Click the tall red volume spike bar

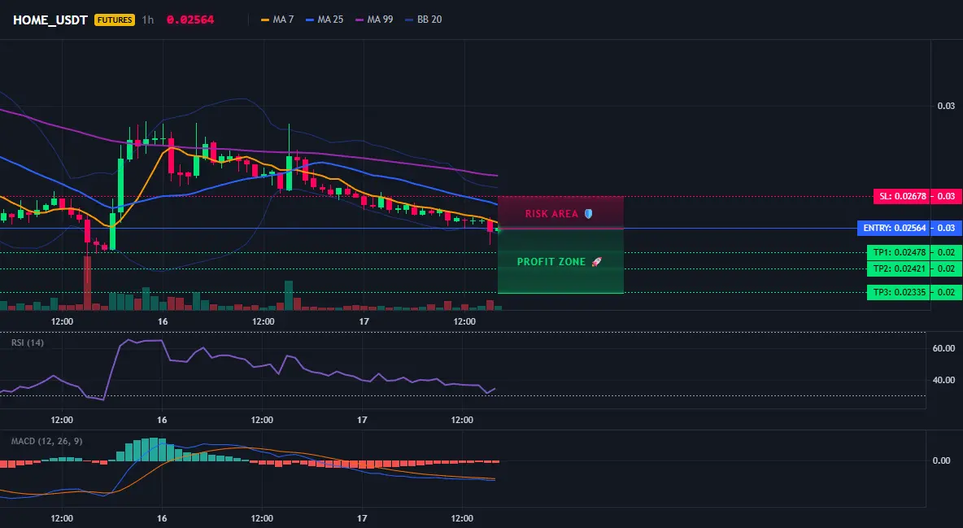pyautogui.click(x=87, y=283)
